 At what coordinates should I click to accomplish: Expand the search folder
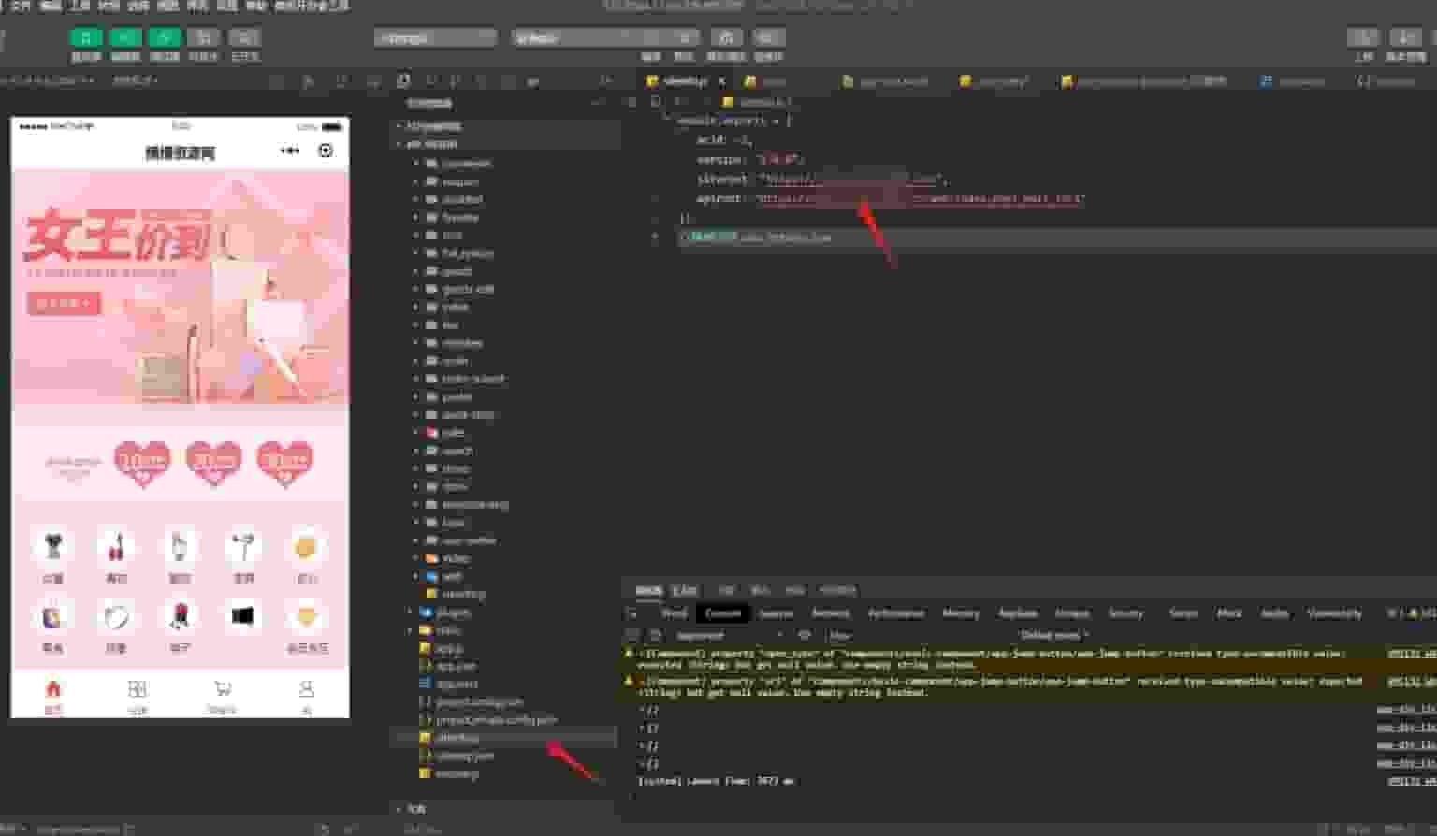click(x=457, y=451)
